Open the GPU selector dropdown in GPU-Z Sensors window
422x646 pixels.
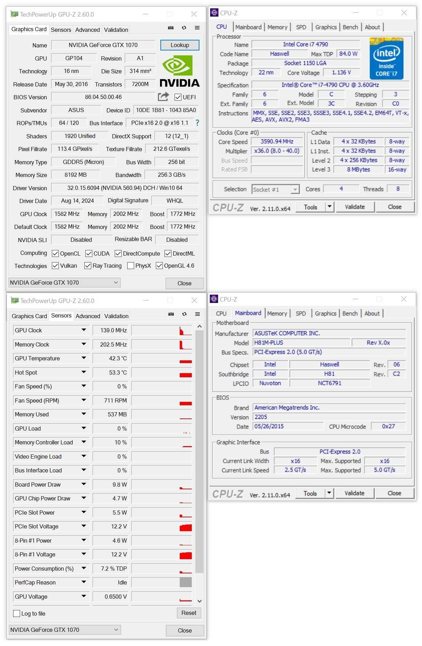point(64,630)
